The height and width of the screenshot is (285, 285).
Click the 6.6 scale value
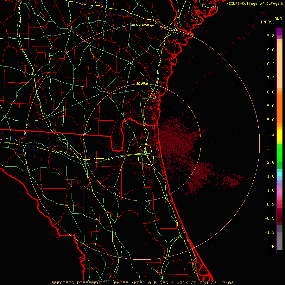(271, 92)
